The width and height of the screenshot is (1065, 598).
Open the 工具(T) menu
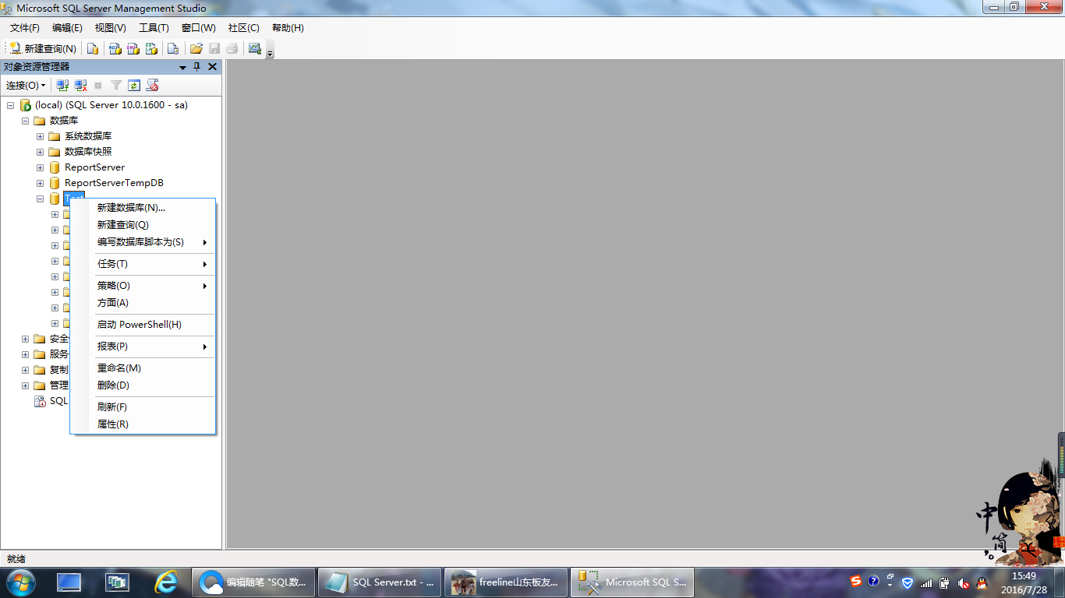click(154, 27)
